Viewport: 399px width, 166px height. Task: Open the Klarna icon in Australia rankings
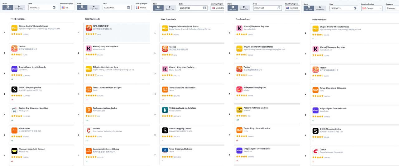pyautogui.click(x=239, y=28)
